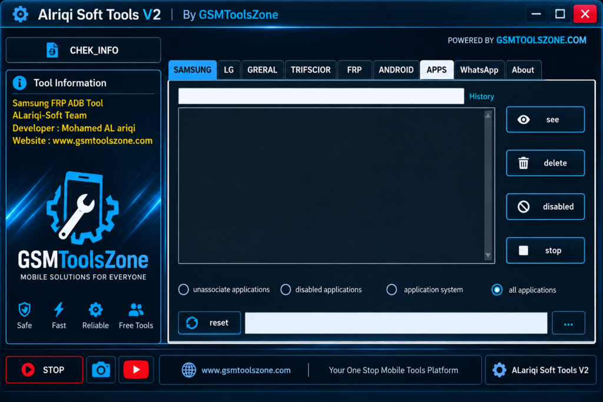
Task: Switch to the FRP tab
Action: (354, 70)
